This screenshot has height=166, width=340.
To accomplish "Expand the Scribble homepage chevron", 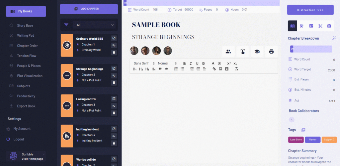I will pyautogui.click(x=43, y=154).
